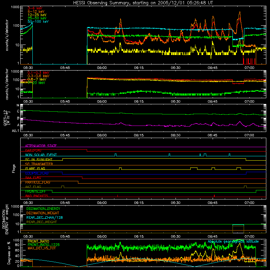Viewport: 270px width, 270px height.
Task: Click the SC_IN_SUNLIGHT flag label
Action: 39,159
